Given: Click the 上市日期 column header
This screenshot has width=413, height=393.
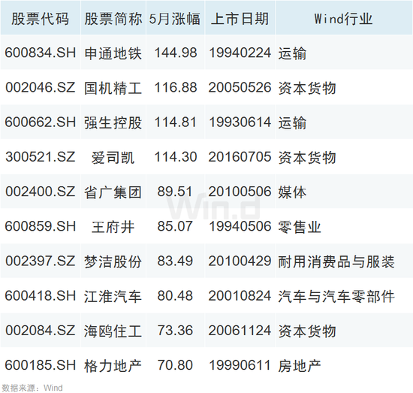Looking at the screenshot, I should (240, 19).
